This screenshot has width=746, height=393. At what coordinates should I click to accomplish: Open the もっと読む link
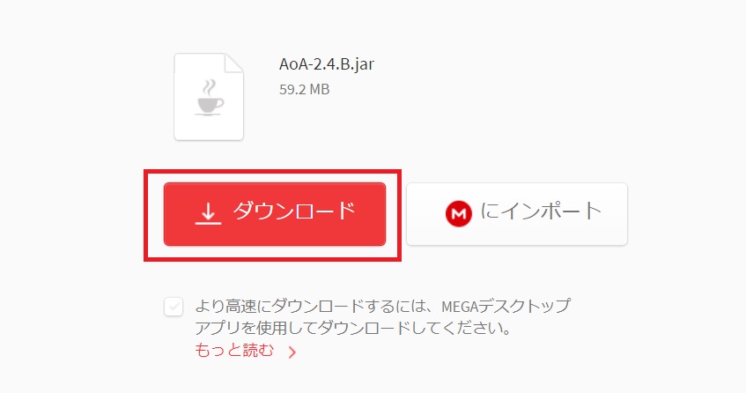pos(234,351)
